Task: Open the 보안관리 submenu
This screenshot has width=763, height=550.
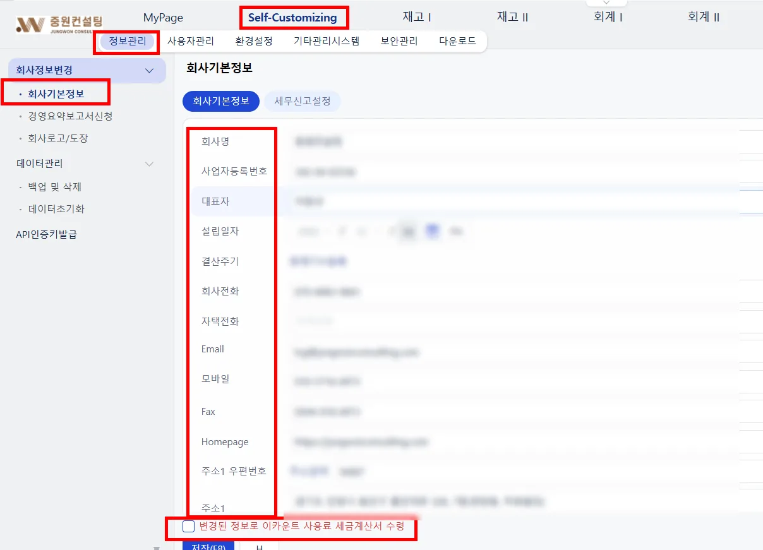Action: pos(399,41)
